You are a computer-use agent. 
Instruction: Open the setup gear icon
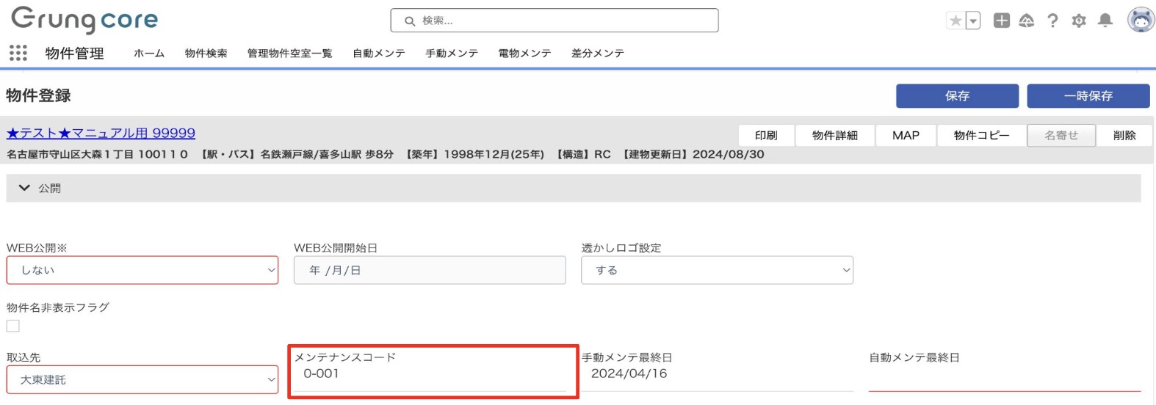coord(1078,21)
